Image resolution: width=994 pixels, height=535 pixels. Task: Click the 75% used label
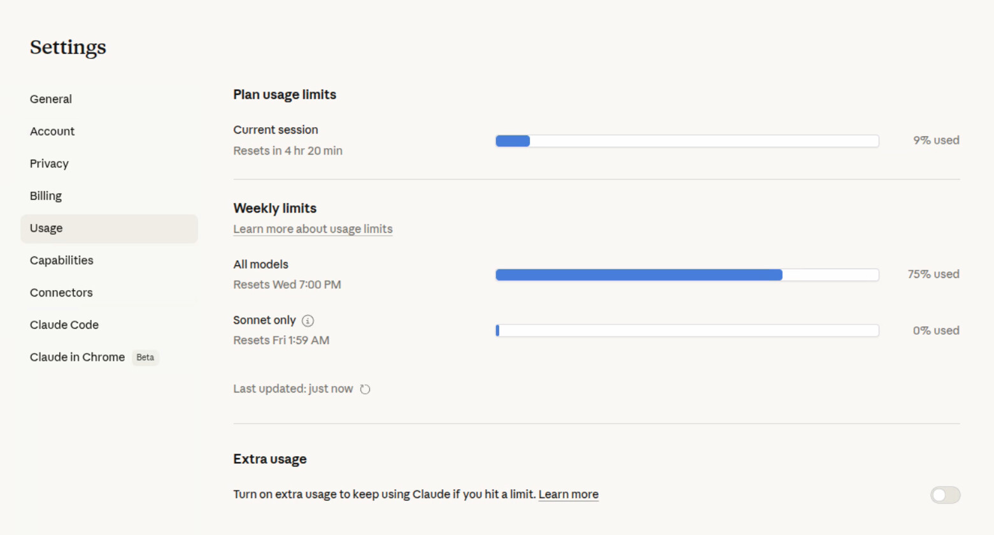(x=934, y=274)
